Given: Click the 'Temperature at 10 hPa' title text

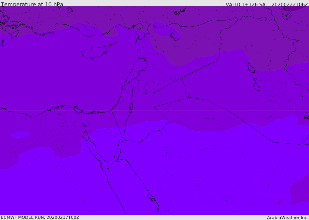Looking at the screenshot, I should tap(32, 4).
